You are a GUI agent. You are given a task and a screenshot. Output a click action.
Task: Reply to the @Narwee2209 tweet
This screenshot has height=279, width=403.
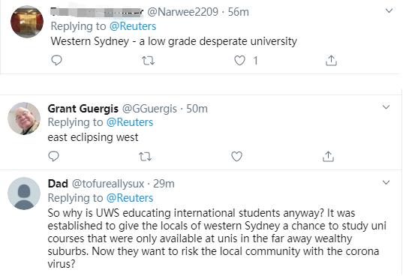(x=56, y=61)
